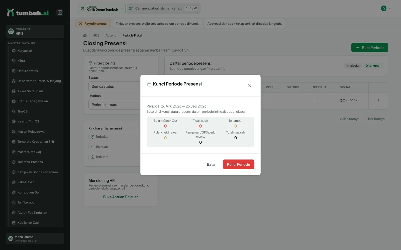Viewport: 401px width, 250px height.
Task: Open the Klinik Demo Tumbuh branch dropdown
Action: click(x=102, y=8)
